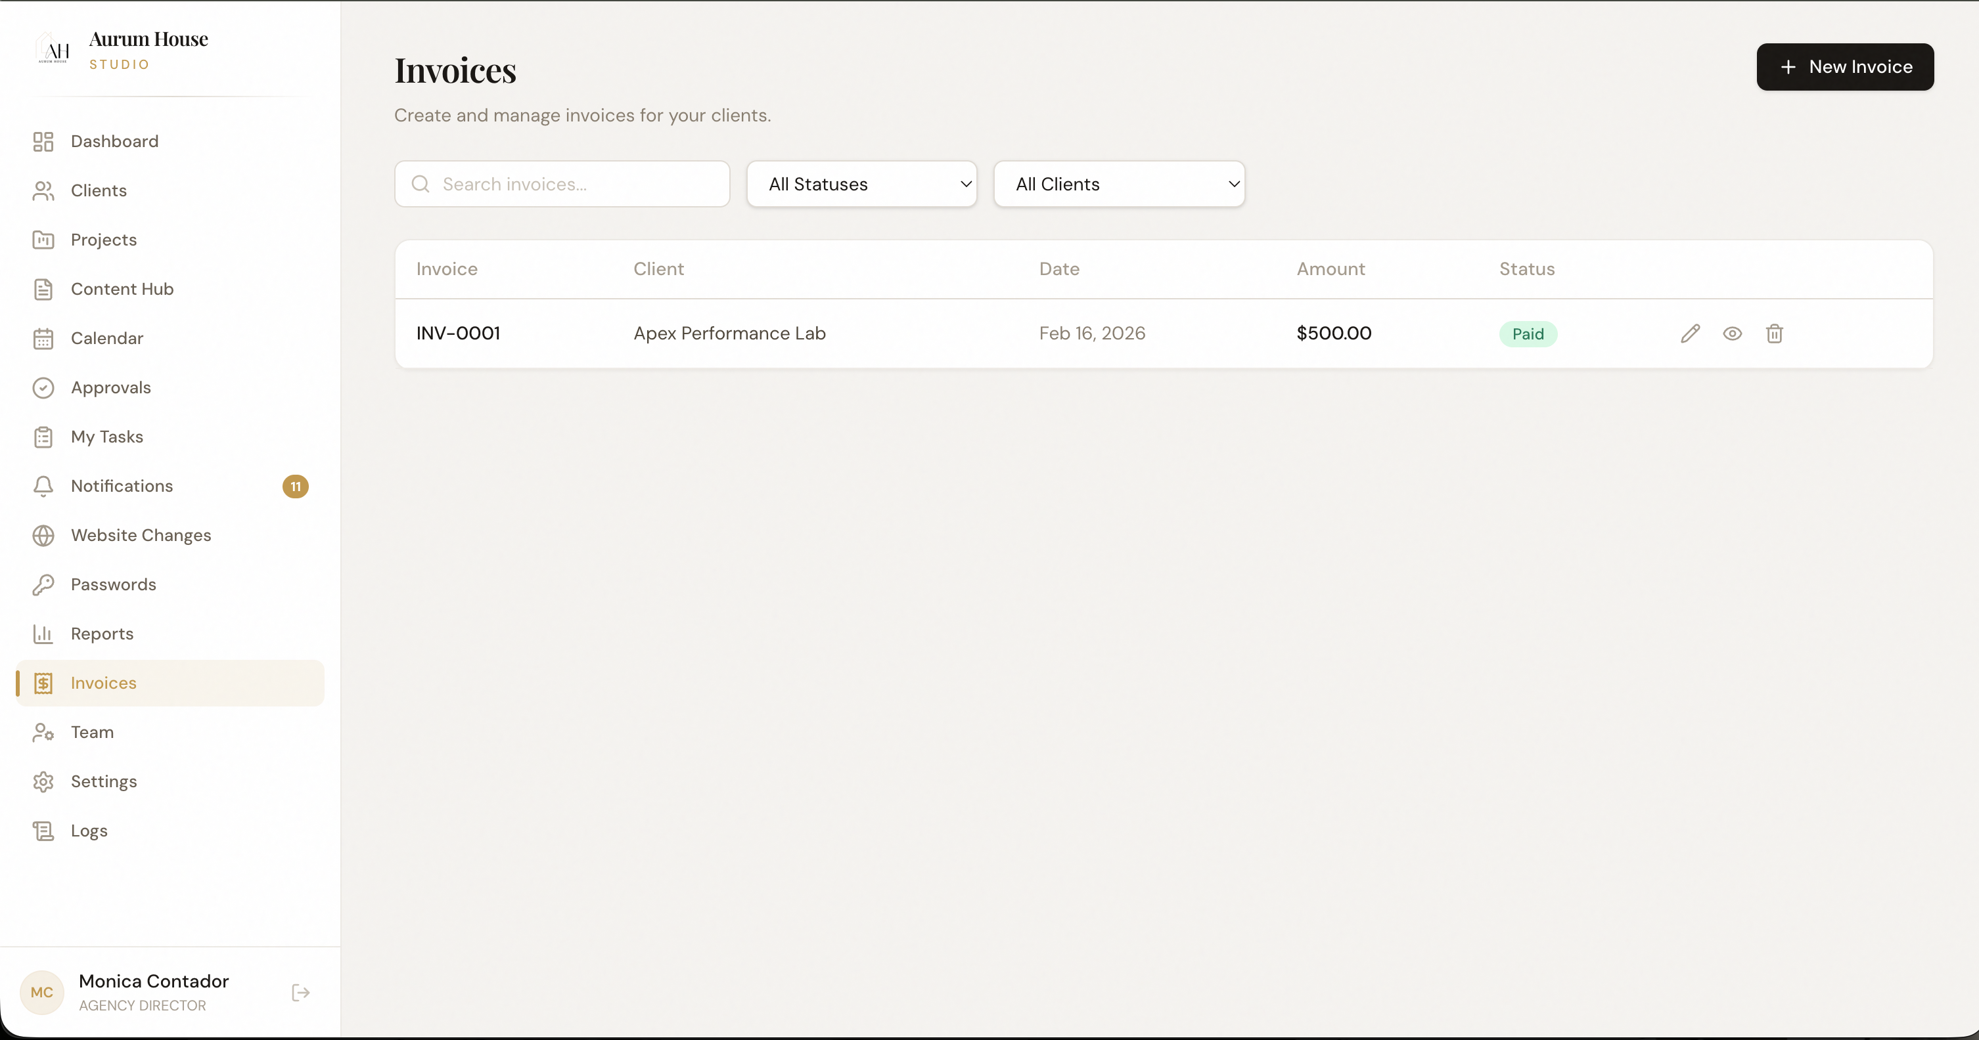Click the invoice search field

(x=562, y=183)
